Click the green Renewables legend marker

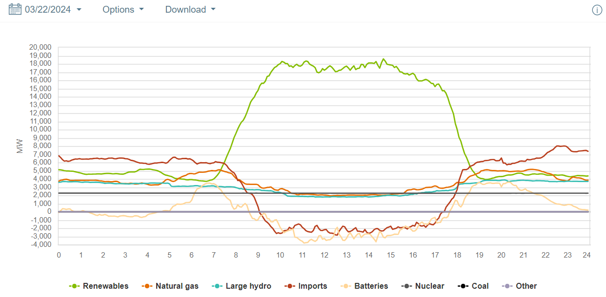coord(75,286)
